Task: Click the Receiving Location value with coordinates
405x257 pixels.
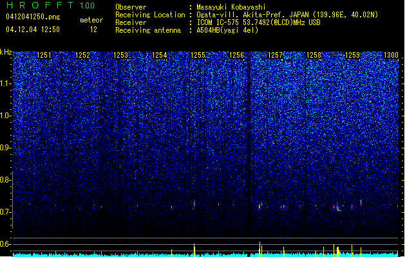Action: tap(287, 15)
